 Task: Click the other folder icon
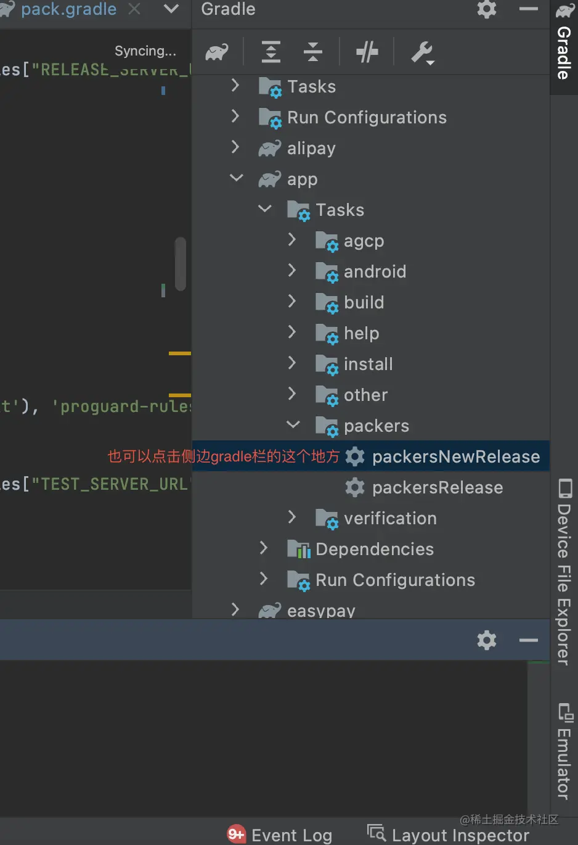coord(327,395)
